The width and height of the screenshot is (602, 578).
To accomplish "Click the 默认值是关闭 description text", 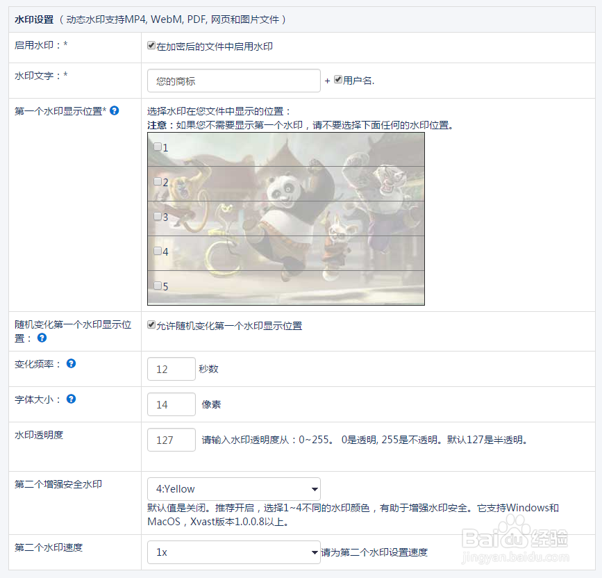I will pos(353,515).
